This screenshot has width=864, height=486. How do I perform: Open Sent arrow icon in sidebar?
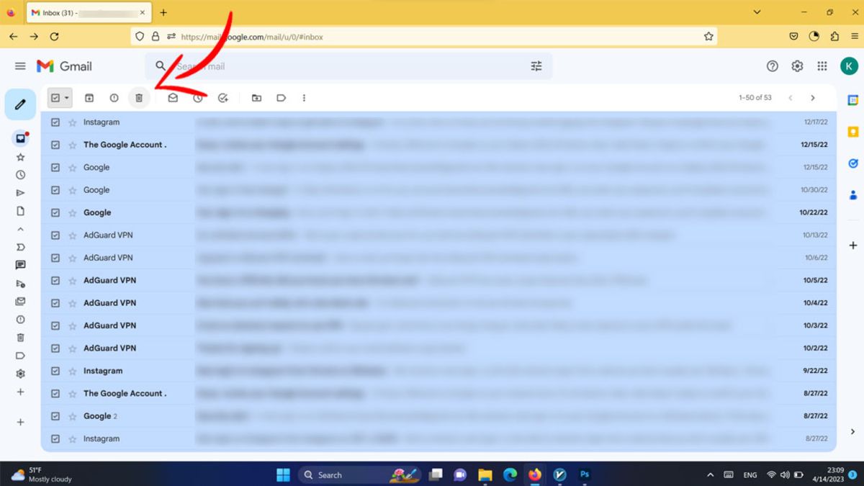[20, 193]
